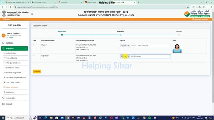Image resolution: width=214 pixels, height=120 pixels.
Task: Open Mail app from taskbar
Action: click(62, 118)
